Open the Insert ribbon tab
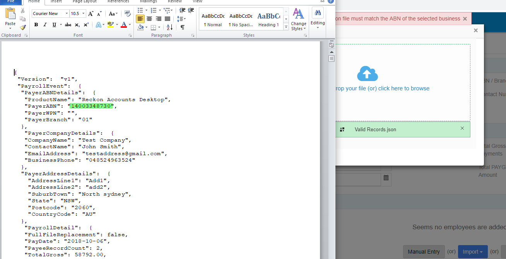Screen dimensions: 506x259 point(56,2)
